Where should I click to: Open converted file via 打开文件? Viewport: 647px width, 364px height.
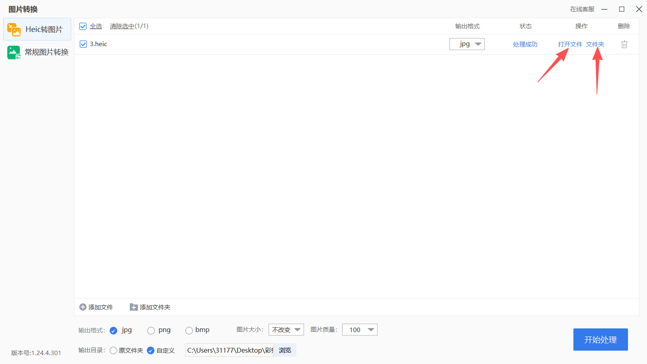(x=570, y=44)
